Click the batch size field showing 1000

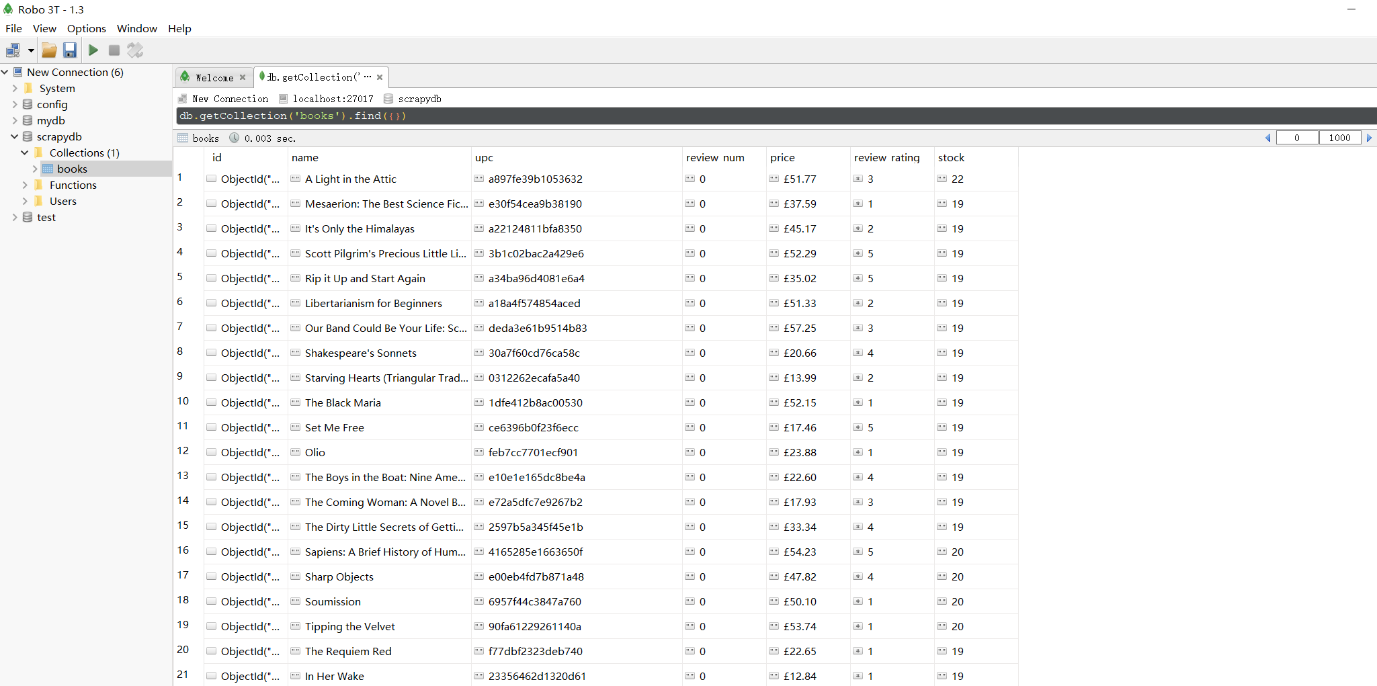tap(1339, 138)
